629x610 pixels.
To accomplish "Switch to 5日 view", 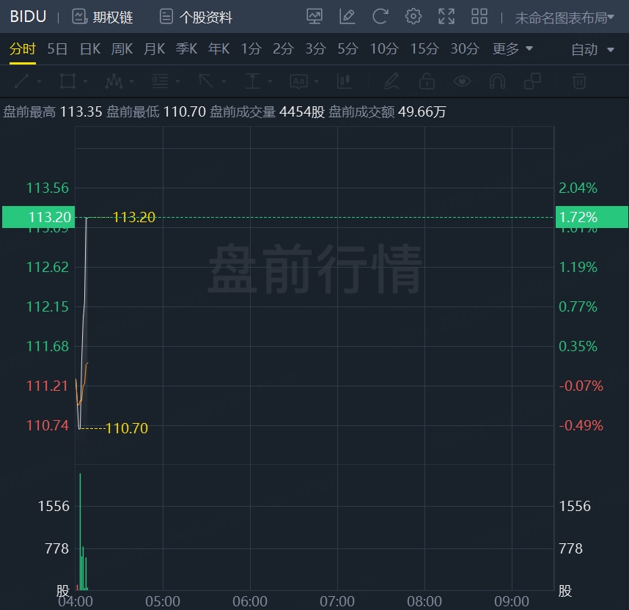I will coord(57,49).
